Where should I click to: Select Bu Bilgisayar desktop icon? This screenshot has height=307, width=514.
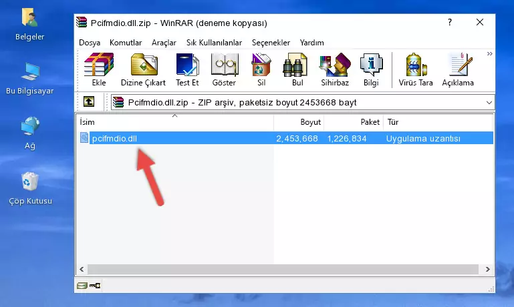pos(29,79)
